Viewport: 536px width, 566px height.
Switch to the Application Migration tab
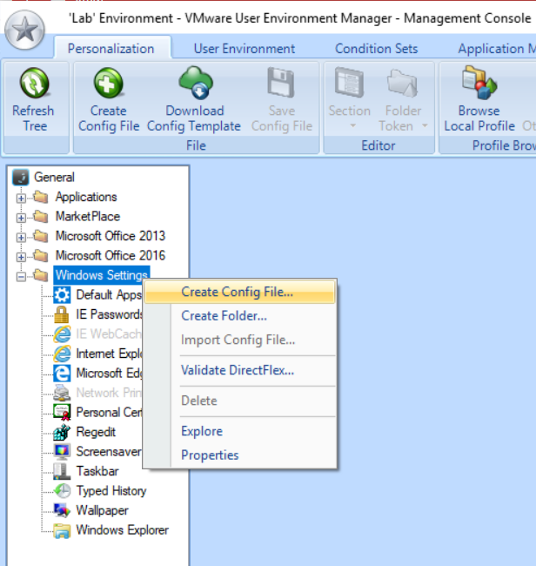tap(497, 49)
